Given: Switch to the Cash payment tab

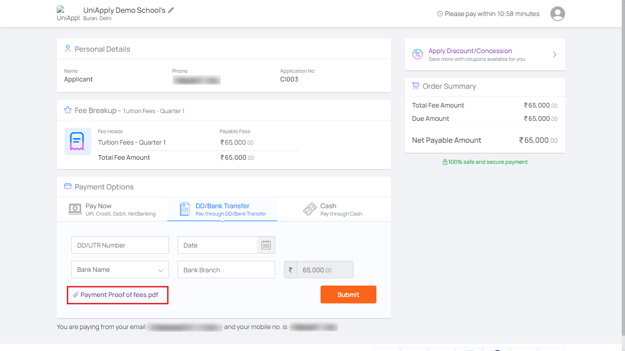Looking at the screenshot, I should coord(333,210).
